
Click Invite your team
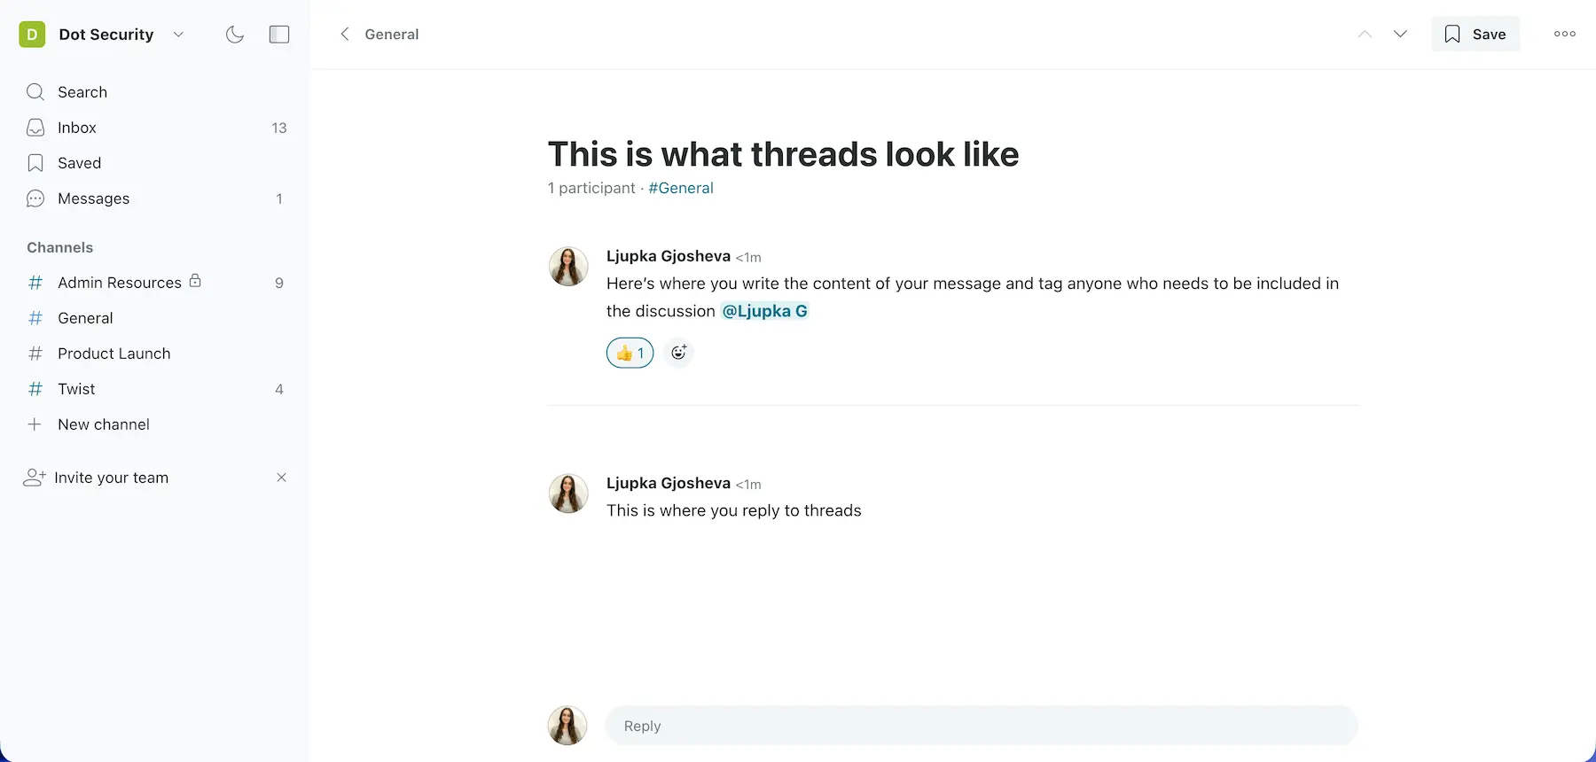click(111, 478)
